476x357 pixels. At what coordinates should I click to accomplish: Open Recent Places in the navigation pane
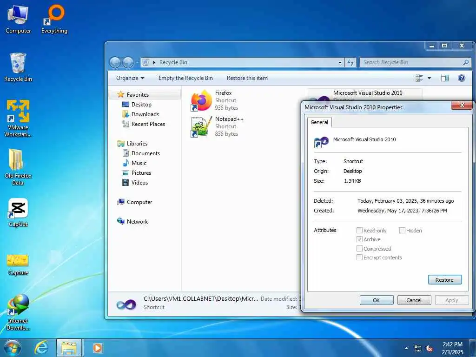(148, 124)
